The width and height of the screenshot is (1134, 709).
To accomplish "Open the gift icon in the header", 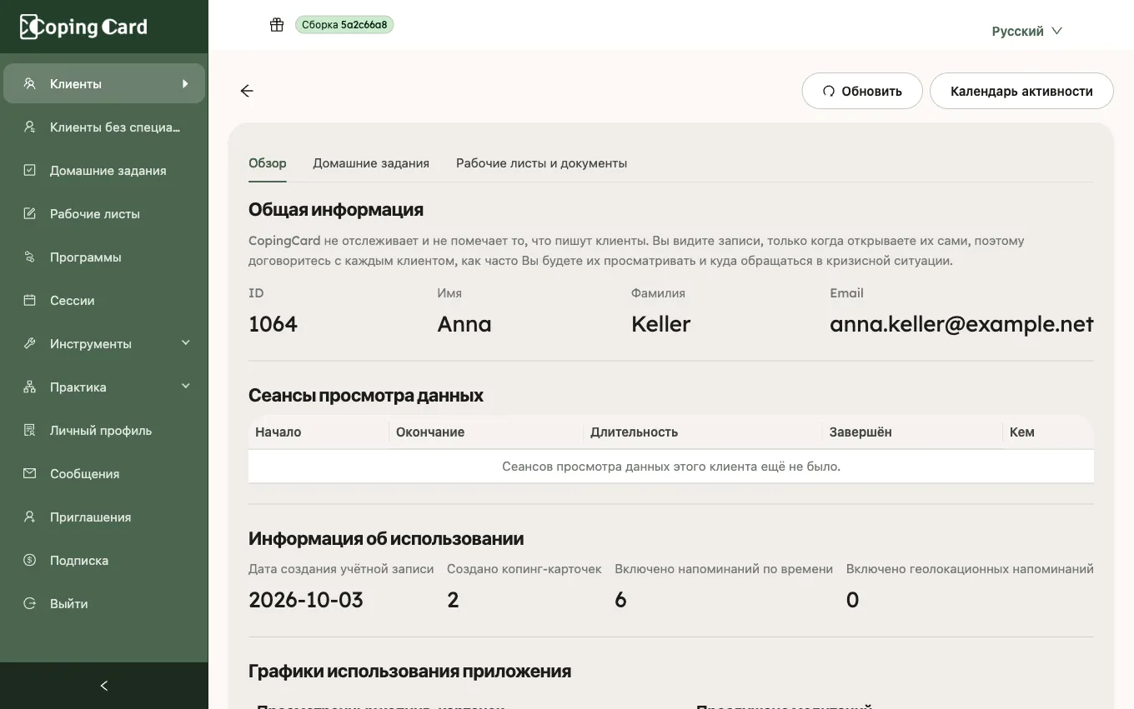I will (x=277, y=25).
